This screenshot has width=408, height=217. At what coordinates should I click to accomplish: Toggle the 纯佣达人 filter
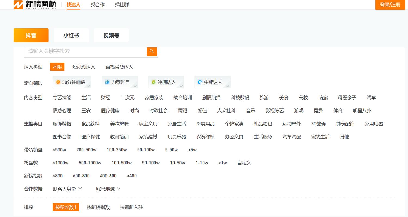pos(166,82)
